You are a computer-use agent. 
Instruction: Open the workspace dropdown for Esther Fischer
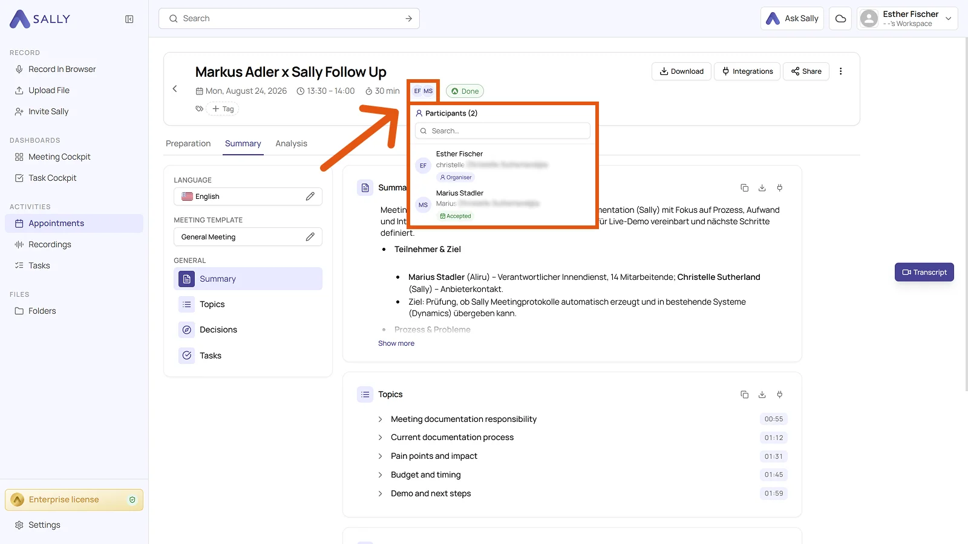tap(907, 19)
